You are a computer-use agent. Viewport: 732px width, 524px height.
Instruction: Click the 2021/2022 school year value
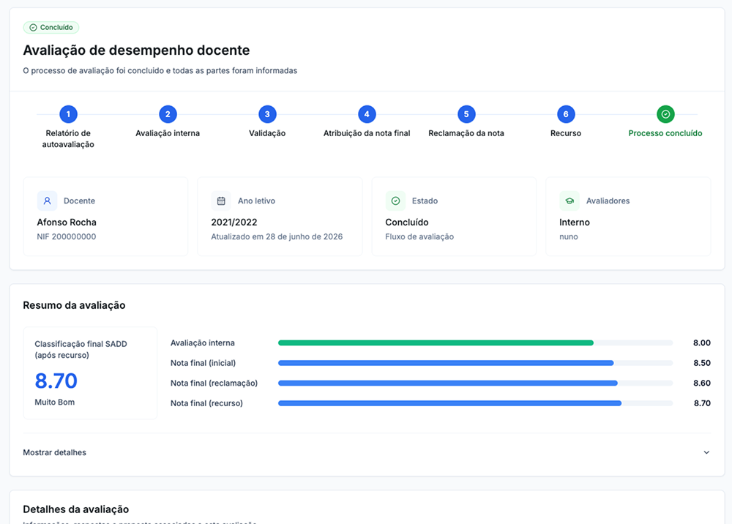[x=234, y=222]
